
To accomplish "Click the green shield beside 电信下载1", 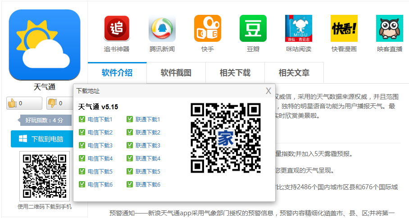I will (82, 119).
